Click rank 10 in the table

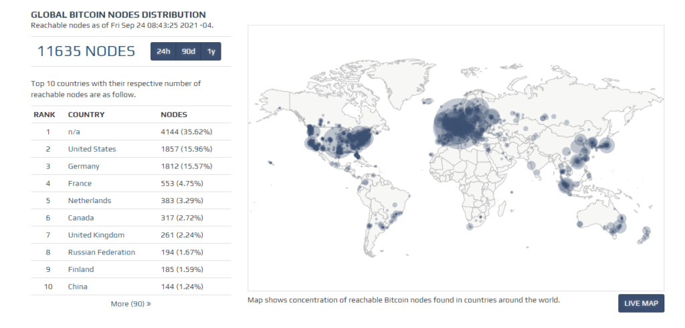coord(48,287)
